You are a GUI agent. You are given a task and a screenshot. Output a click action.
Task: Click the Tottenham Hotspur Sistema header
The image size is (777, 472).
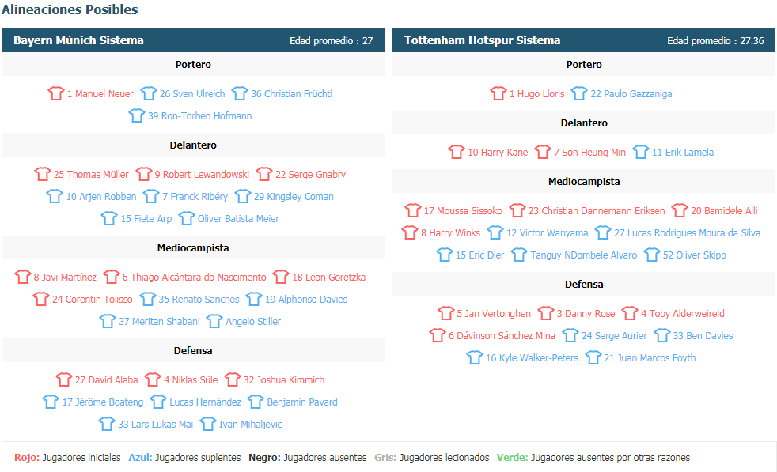(482, 40)
